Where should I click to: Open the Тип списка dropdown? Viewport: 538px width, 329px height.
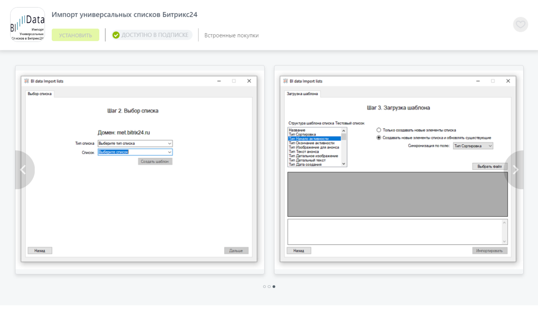135,143
